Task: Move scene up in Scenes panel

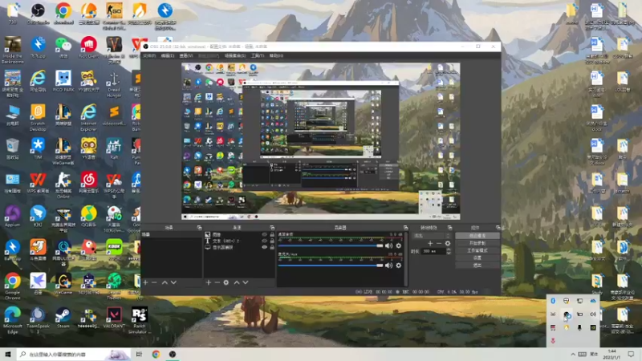Action: pyautogui.click(x=165, y=282)
